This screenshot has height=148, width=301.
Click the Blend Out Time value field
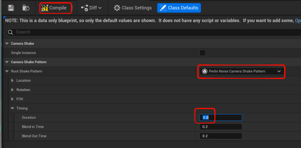pyautogui.click(x=220, y=136)
